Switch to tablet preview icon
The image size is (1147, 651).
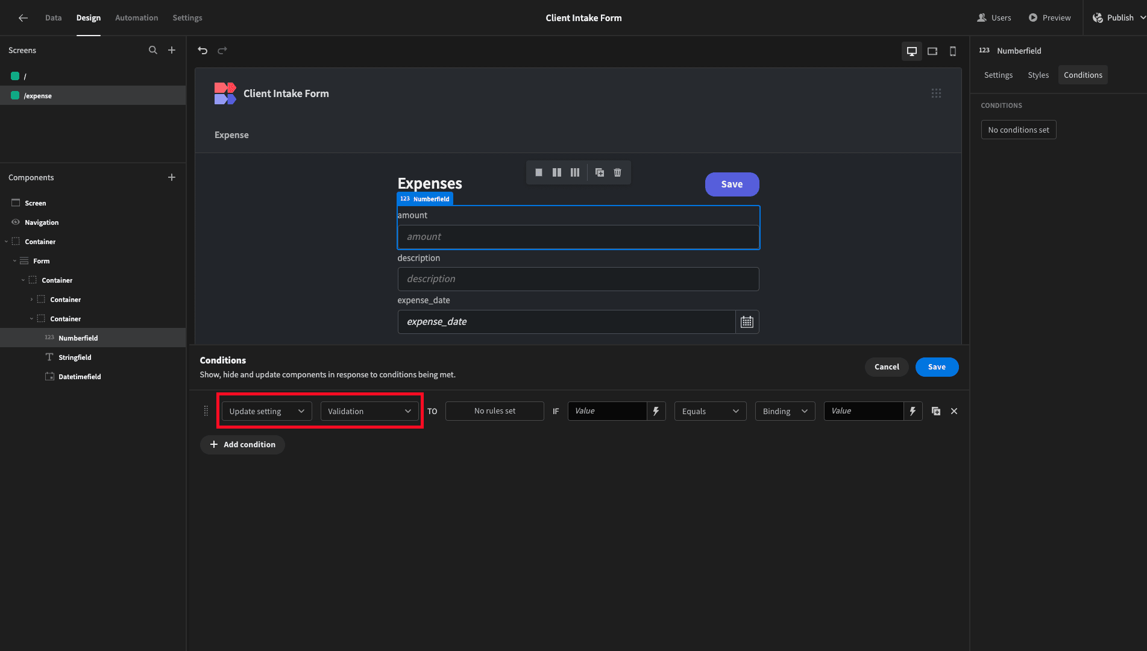[x=932, y=51]
